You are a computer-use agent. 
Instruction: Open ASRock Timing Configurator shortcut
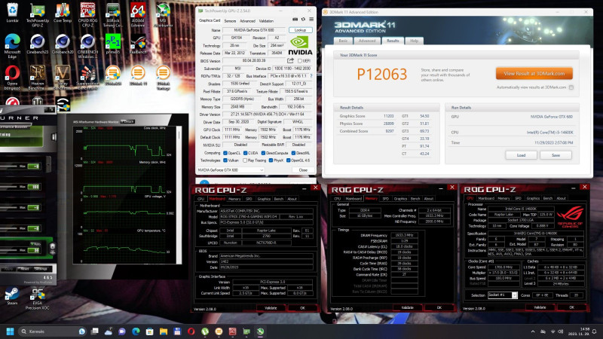[x=112, y=15]
